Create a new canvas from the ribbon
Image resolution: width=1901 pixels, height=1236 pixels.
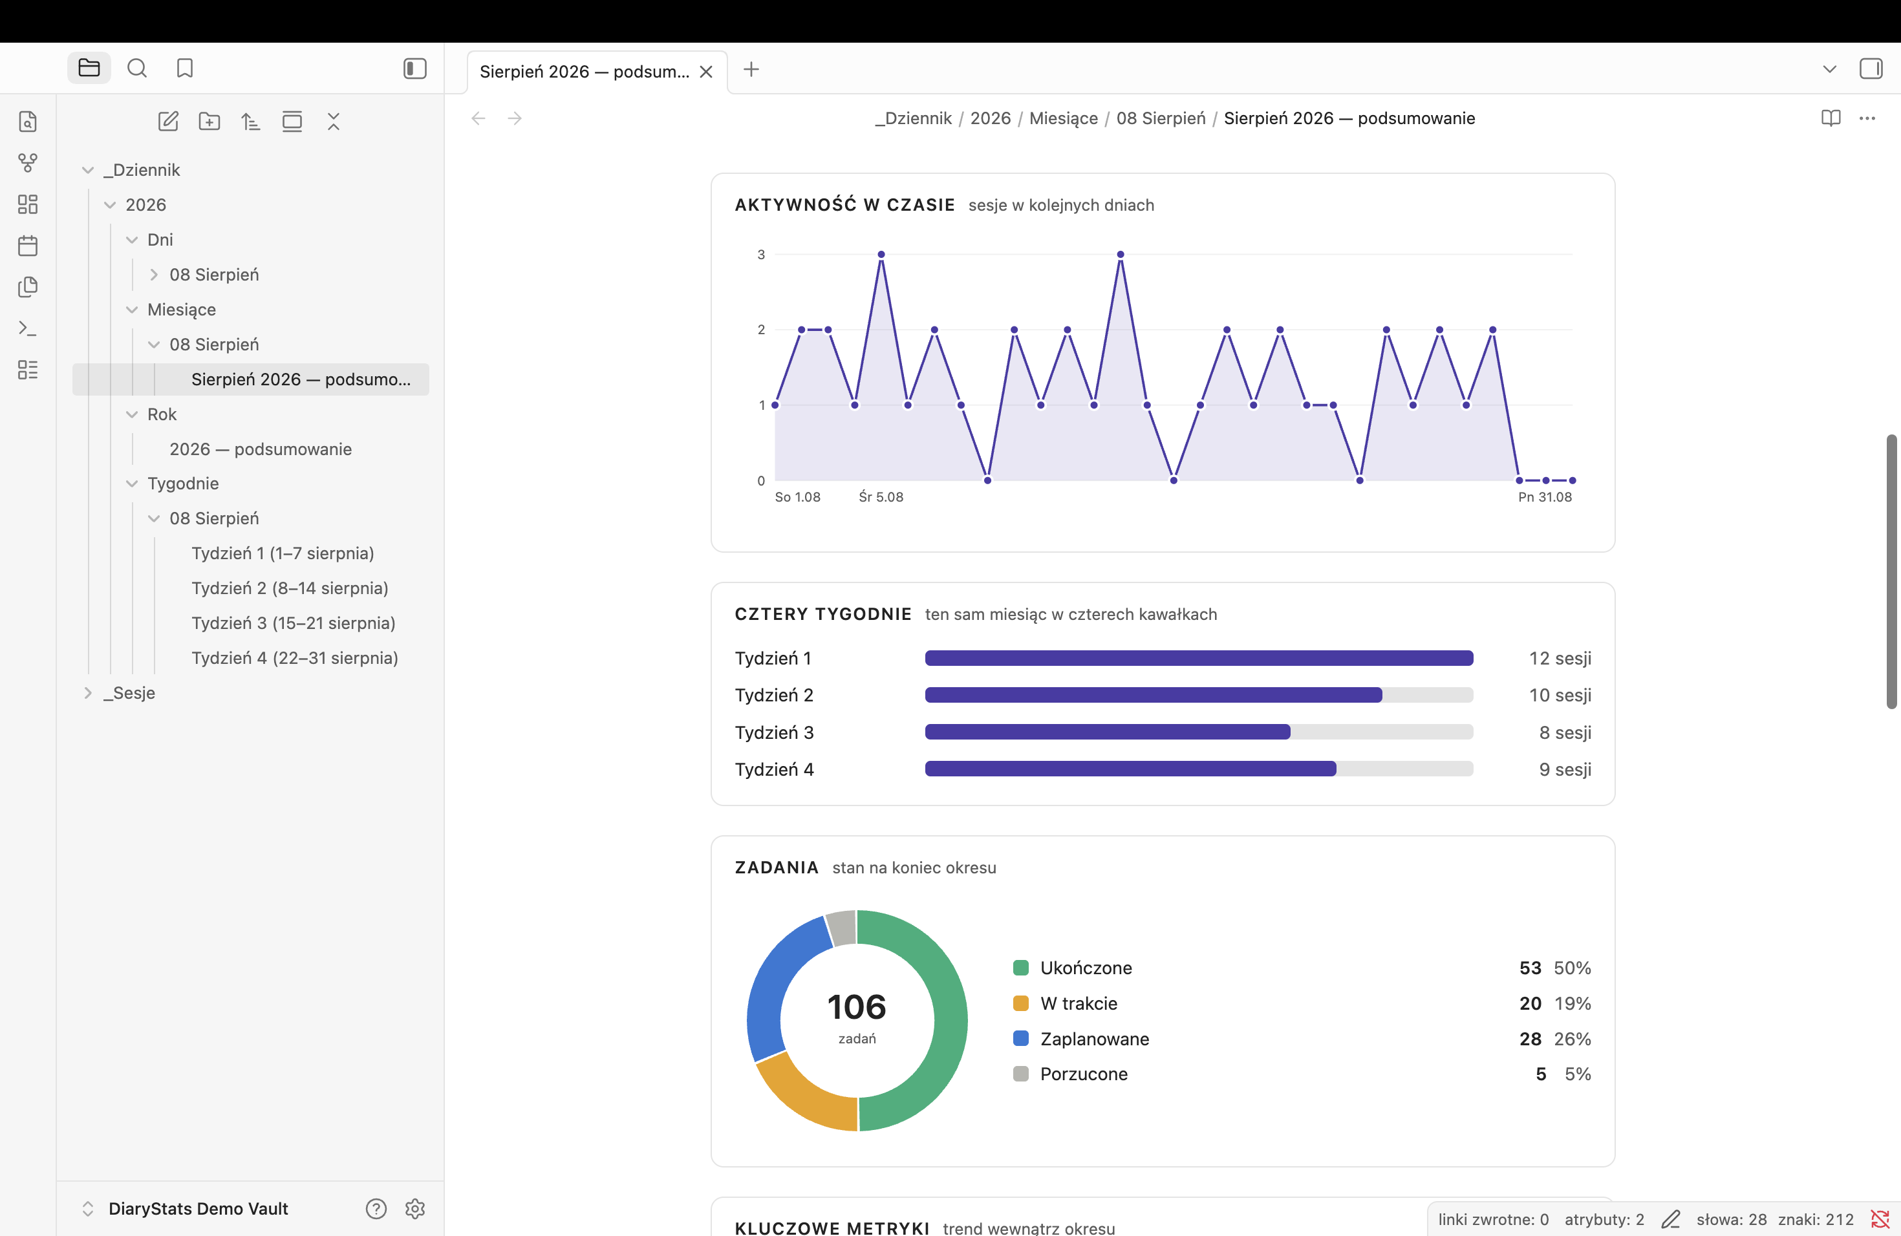point(28,204)
